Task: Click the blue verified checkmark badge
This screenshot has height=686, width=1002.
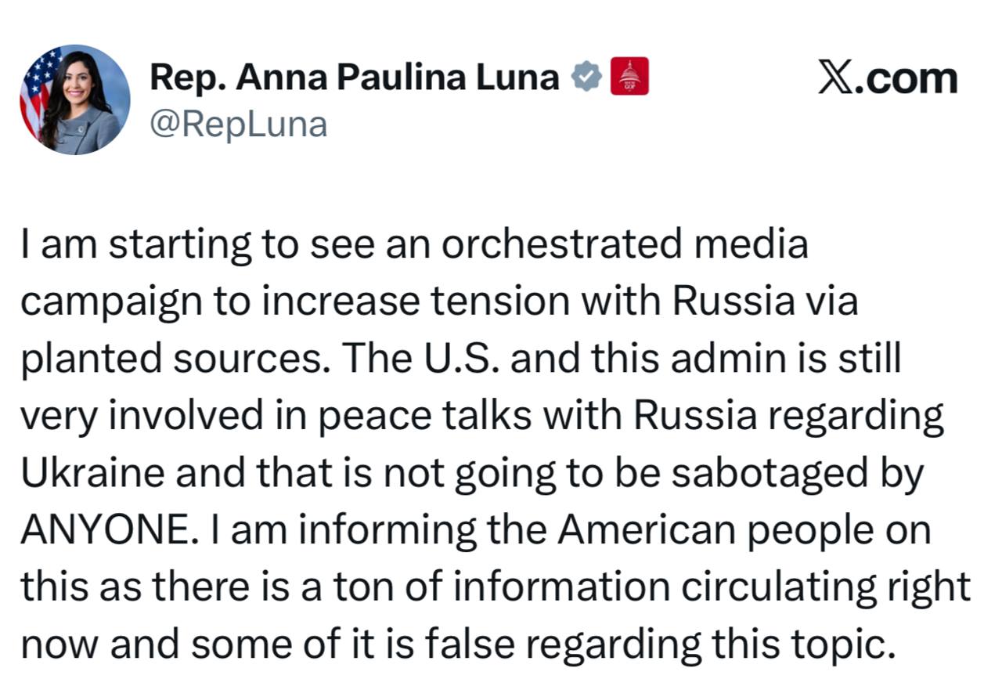Action: (586, 77)
